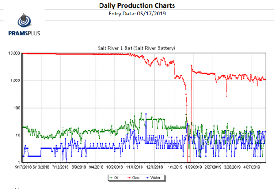The width and height of the screenshot is (274, 190).
Task: Click the 1/29/2019 x-axis date label
Action: point(194,167)
